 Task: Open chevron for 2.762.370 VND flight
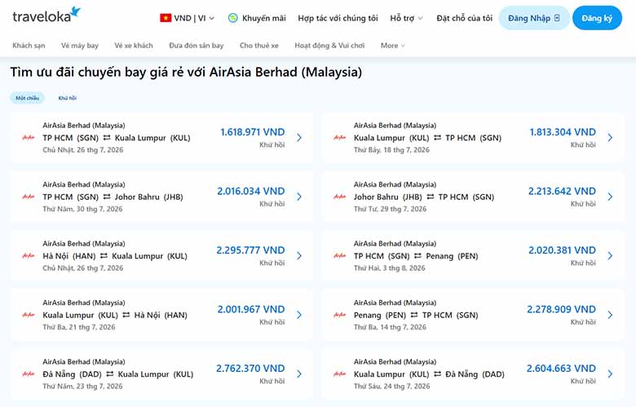click(299, 374)
